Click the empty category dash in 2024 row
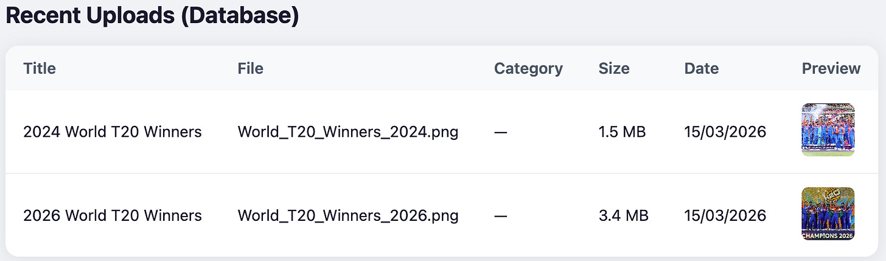 tap(501, 131)
